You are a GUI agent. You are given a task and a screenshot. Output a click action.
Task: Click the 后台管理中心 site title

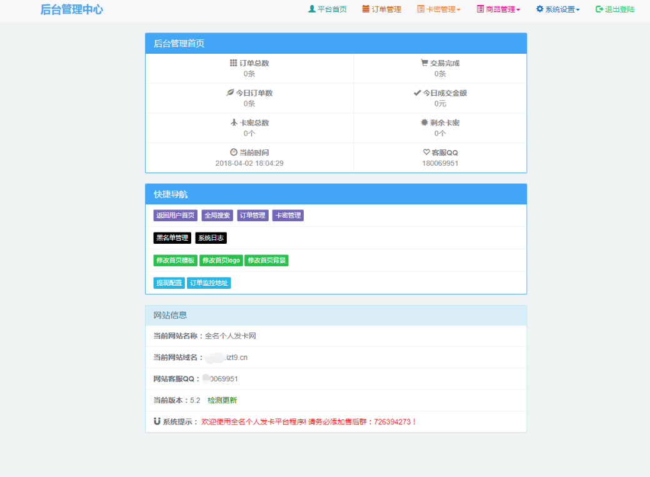click(x=72, y=9)
